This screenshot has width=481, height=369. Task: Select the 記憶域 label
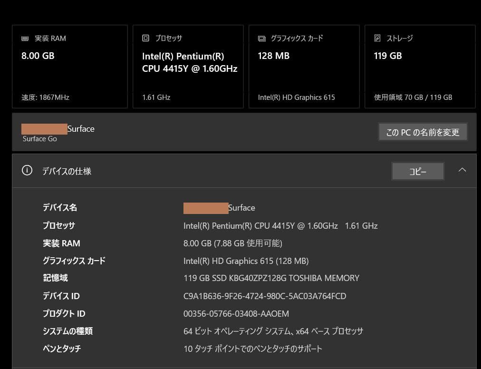coord(55,278)
